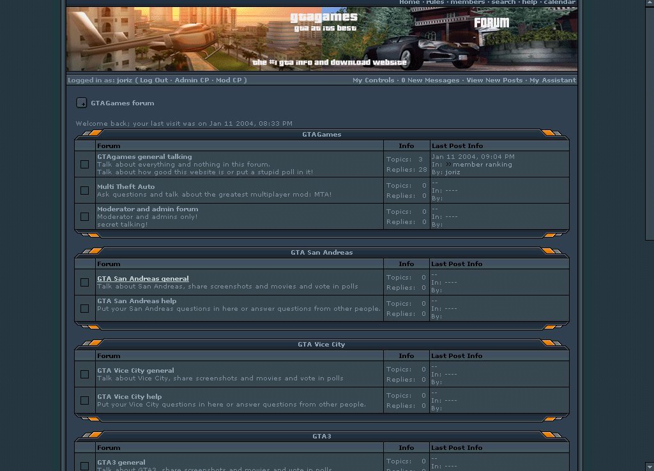The image size is (654, 471).
Task: Click the GTAGames category header
Action: pos(322,134)
